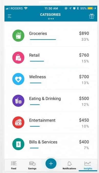The height and width of the screenshot is (173, 99).
Task: Open the hamburger menu
Action: pyautogui.click(x=9, y=16)
